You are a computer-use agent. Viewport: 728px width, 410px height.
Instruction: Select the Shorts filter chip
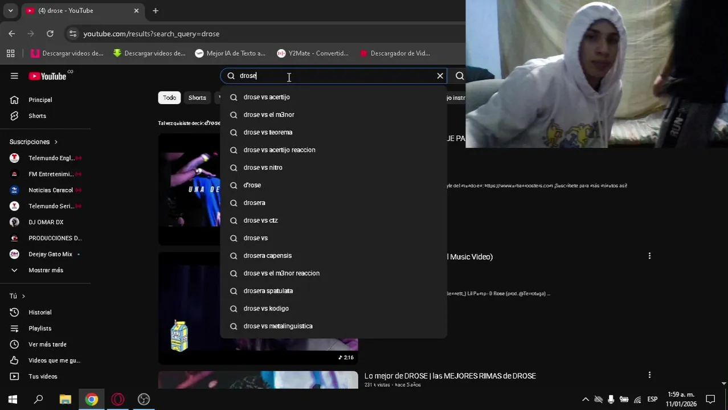(197, 97)
